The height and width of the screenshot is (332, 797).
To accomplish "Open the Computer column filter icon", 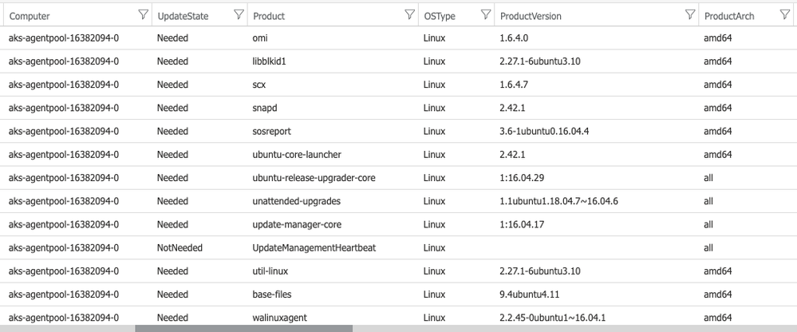I will click(143, 15).
